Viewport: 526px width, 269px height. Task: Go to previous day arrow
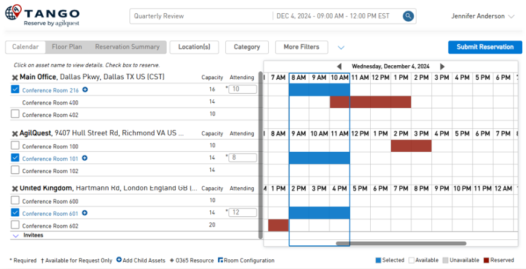pos(339,66)
